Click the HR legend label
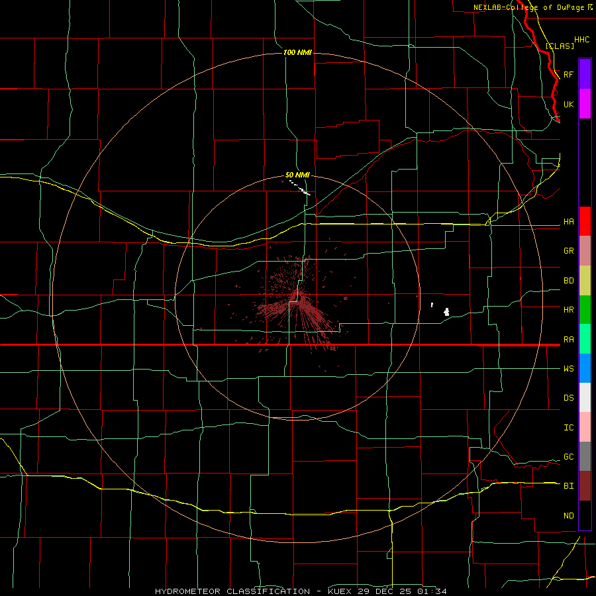Image resolution: width=596 pixels, height=596 pixels. (x=569, y=310)
